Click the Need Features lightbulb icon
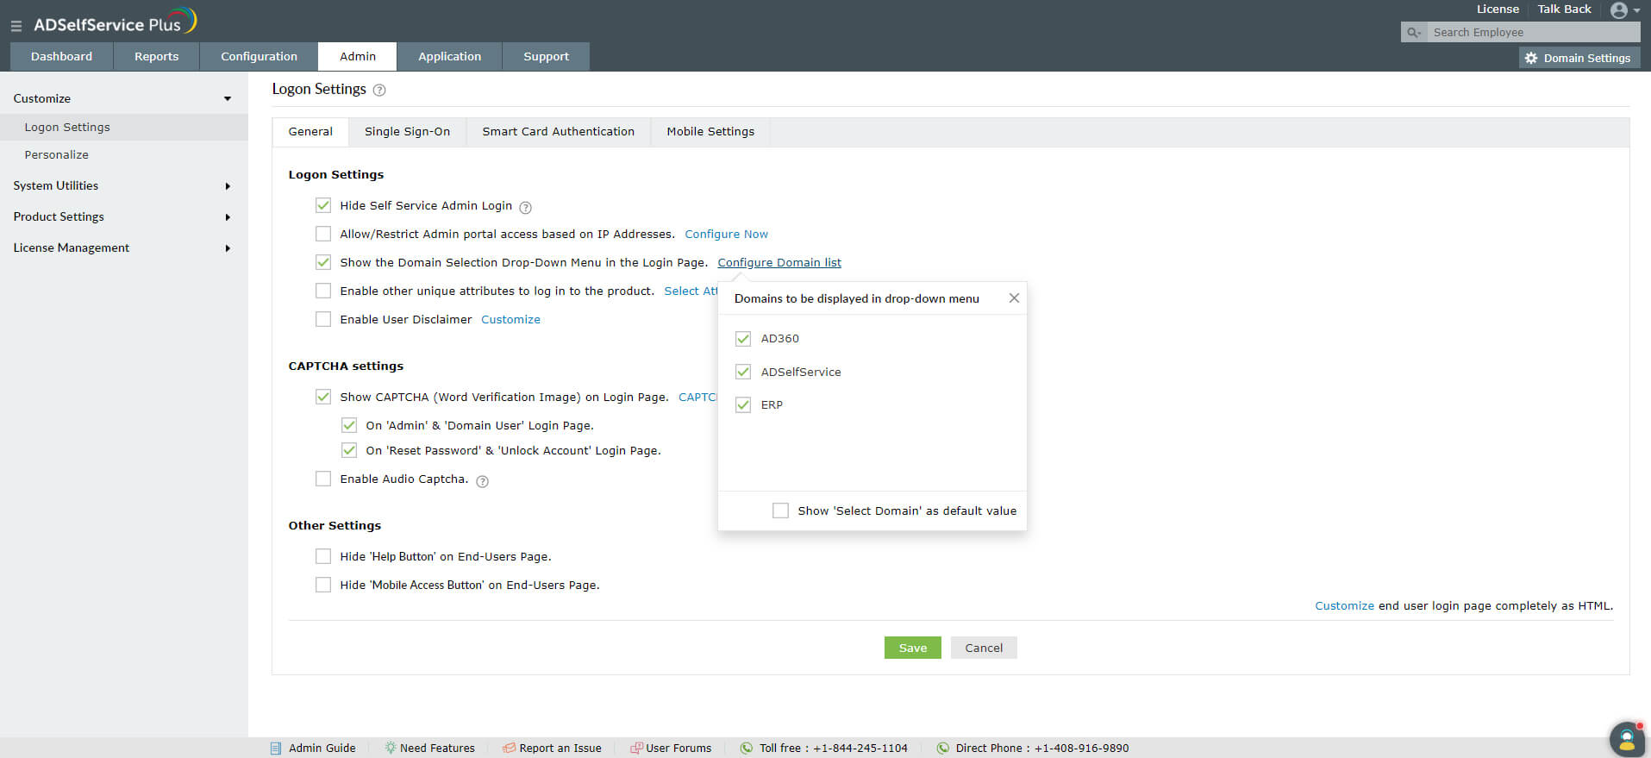 391,748
